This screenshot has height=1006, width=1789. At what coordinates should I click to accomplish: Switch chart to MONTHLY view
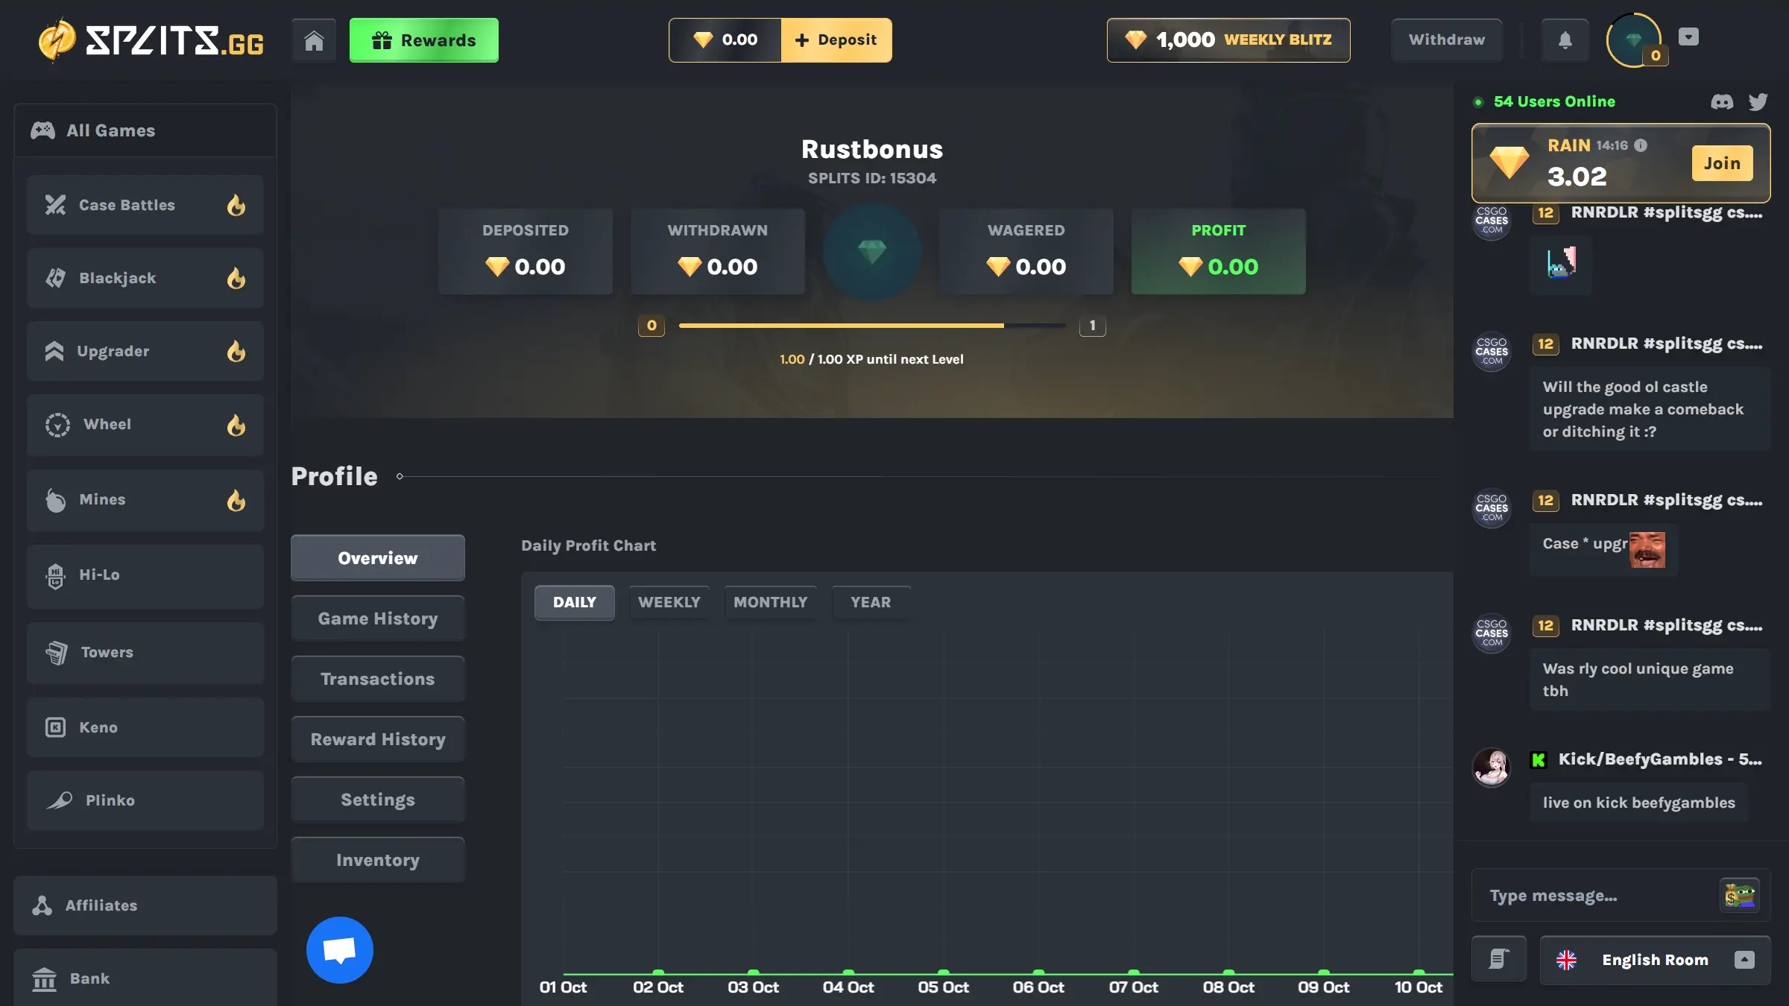pos(771,602)
